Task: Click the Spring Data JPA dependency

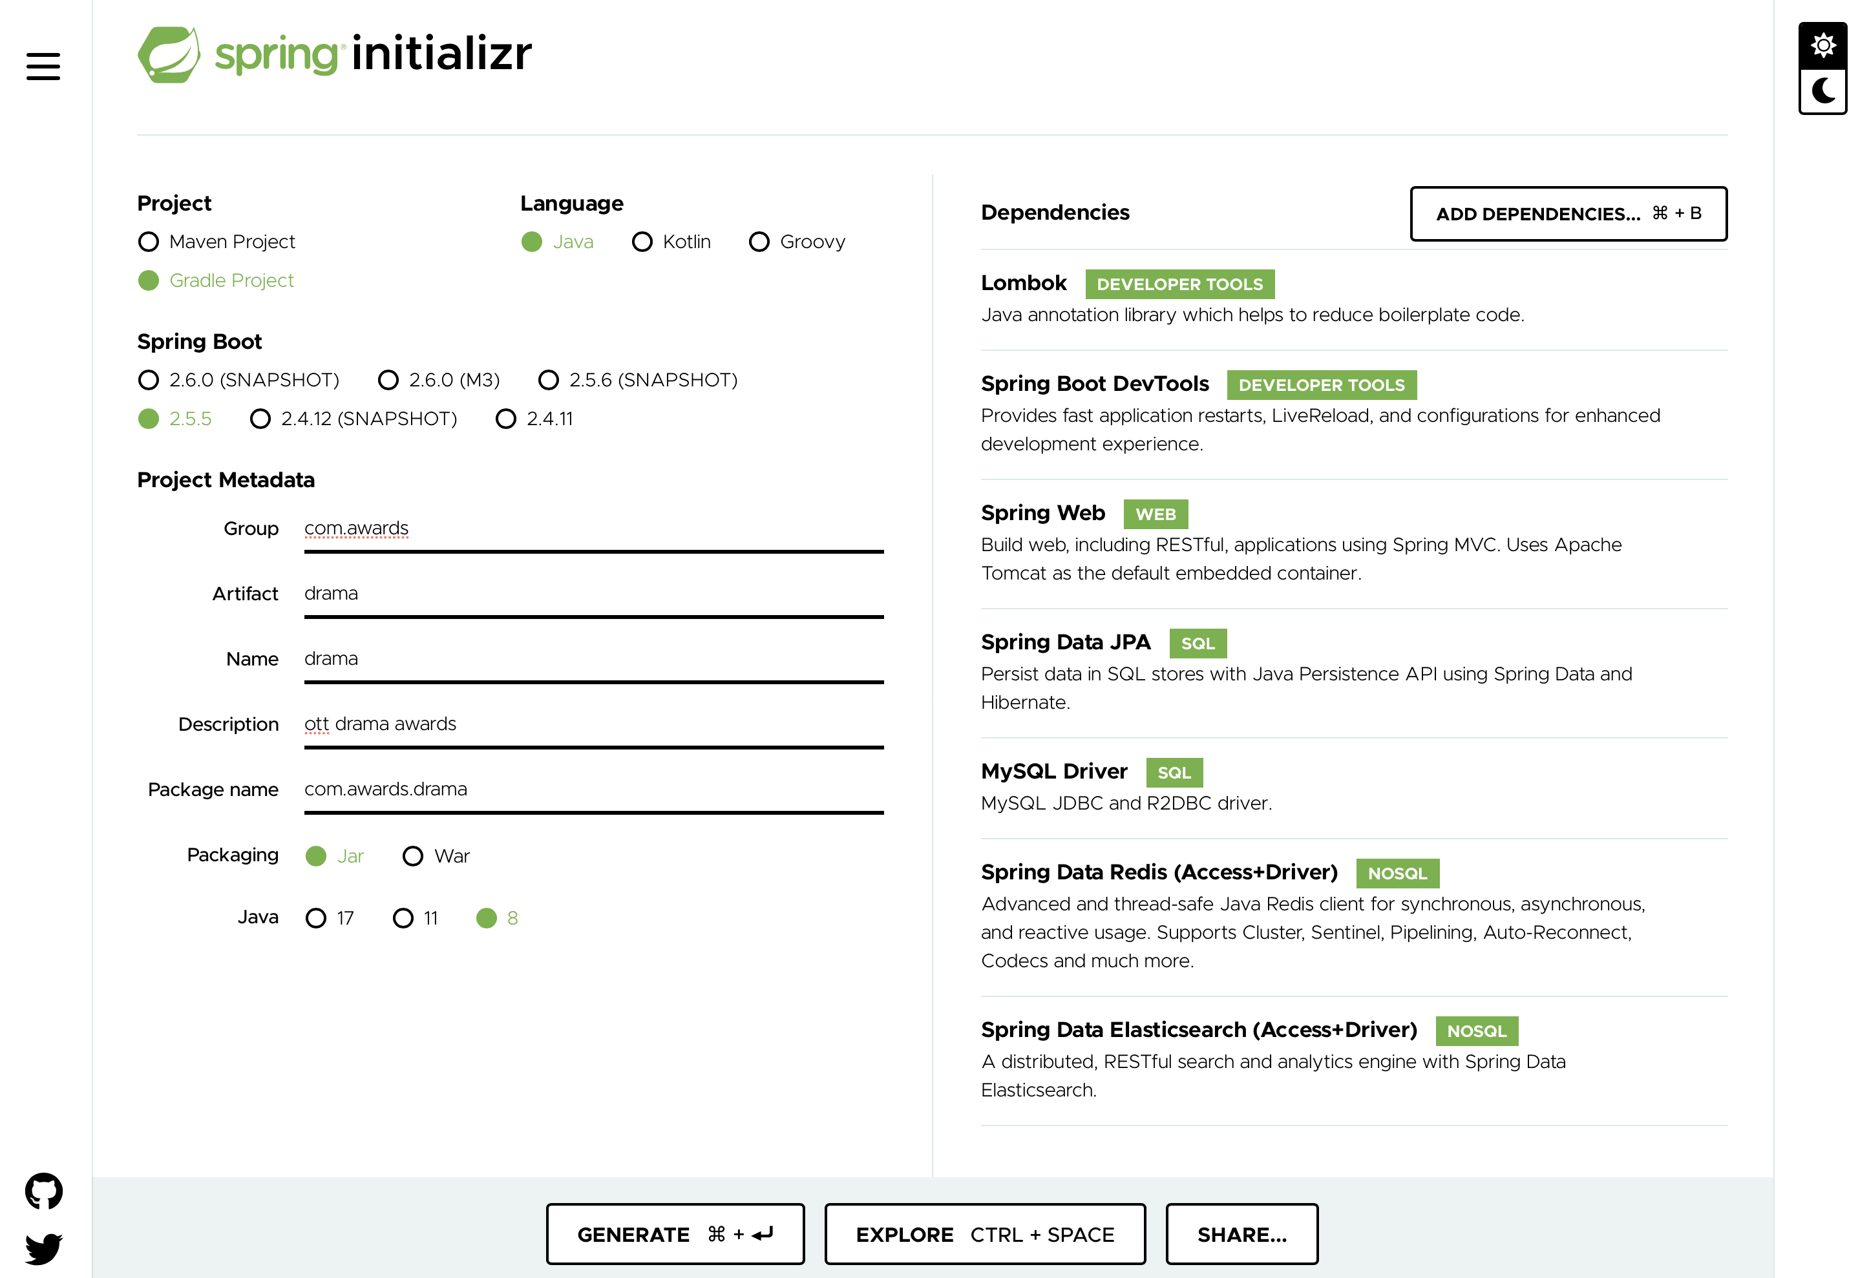Action: point(1355,673)
